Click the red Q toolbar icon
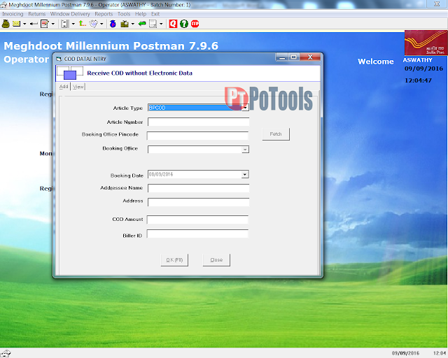Viewport: 448px width, 358px height. click(173, 24)
